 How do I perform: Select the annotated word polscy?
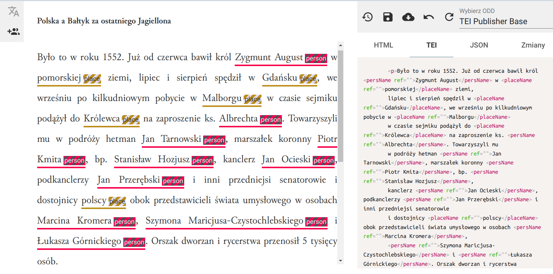coord(94,200)
